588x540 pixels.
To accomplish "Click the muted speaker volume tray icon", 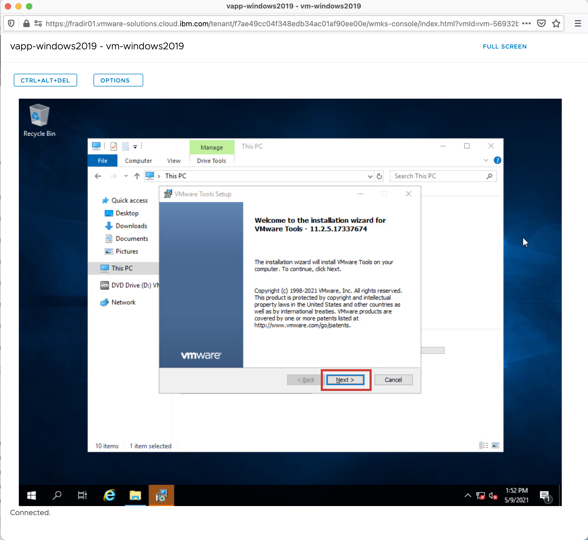I will 493,496.
